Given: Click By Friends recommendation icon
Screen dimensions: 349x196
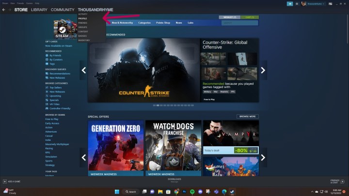Looking at the screenshot, I should (47, 55).
